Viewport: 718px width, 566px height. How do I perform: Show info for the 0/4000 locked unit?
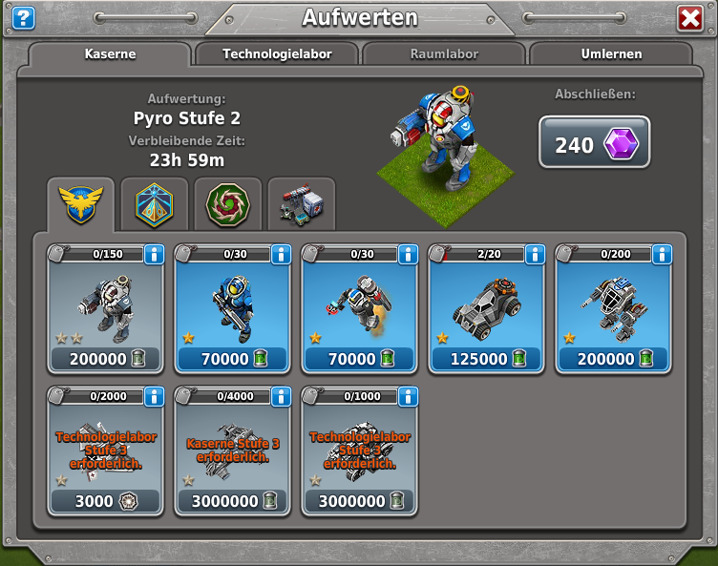[x=281, y=397]
